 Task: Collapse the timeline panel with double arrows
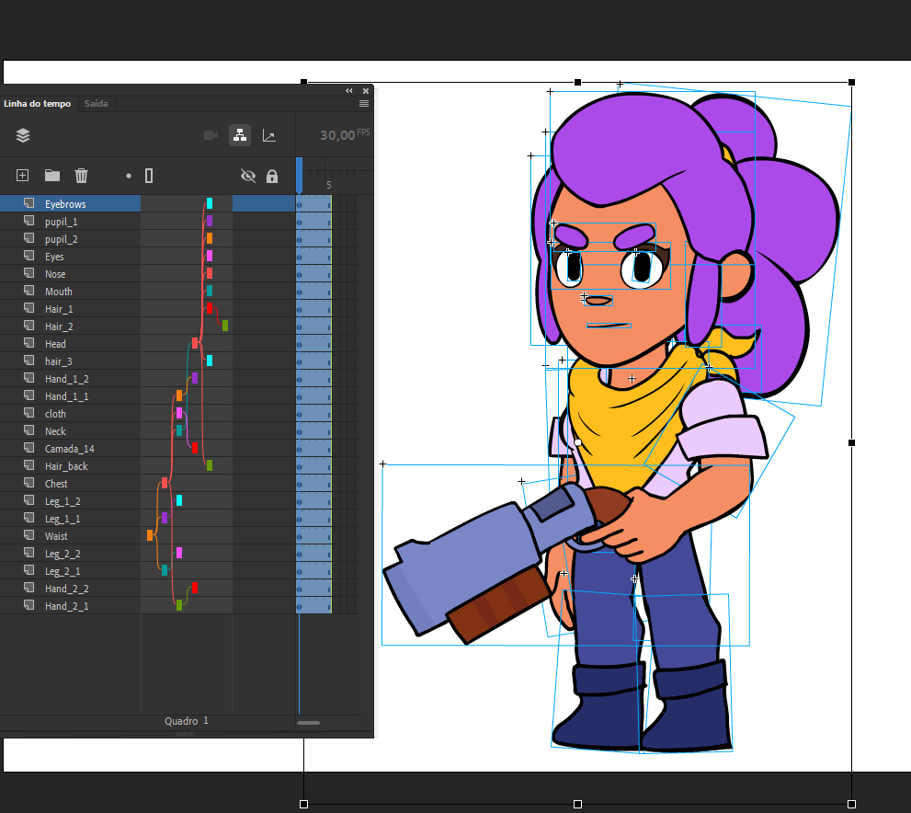coord(348,91)
